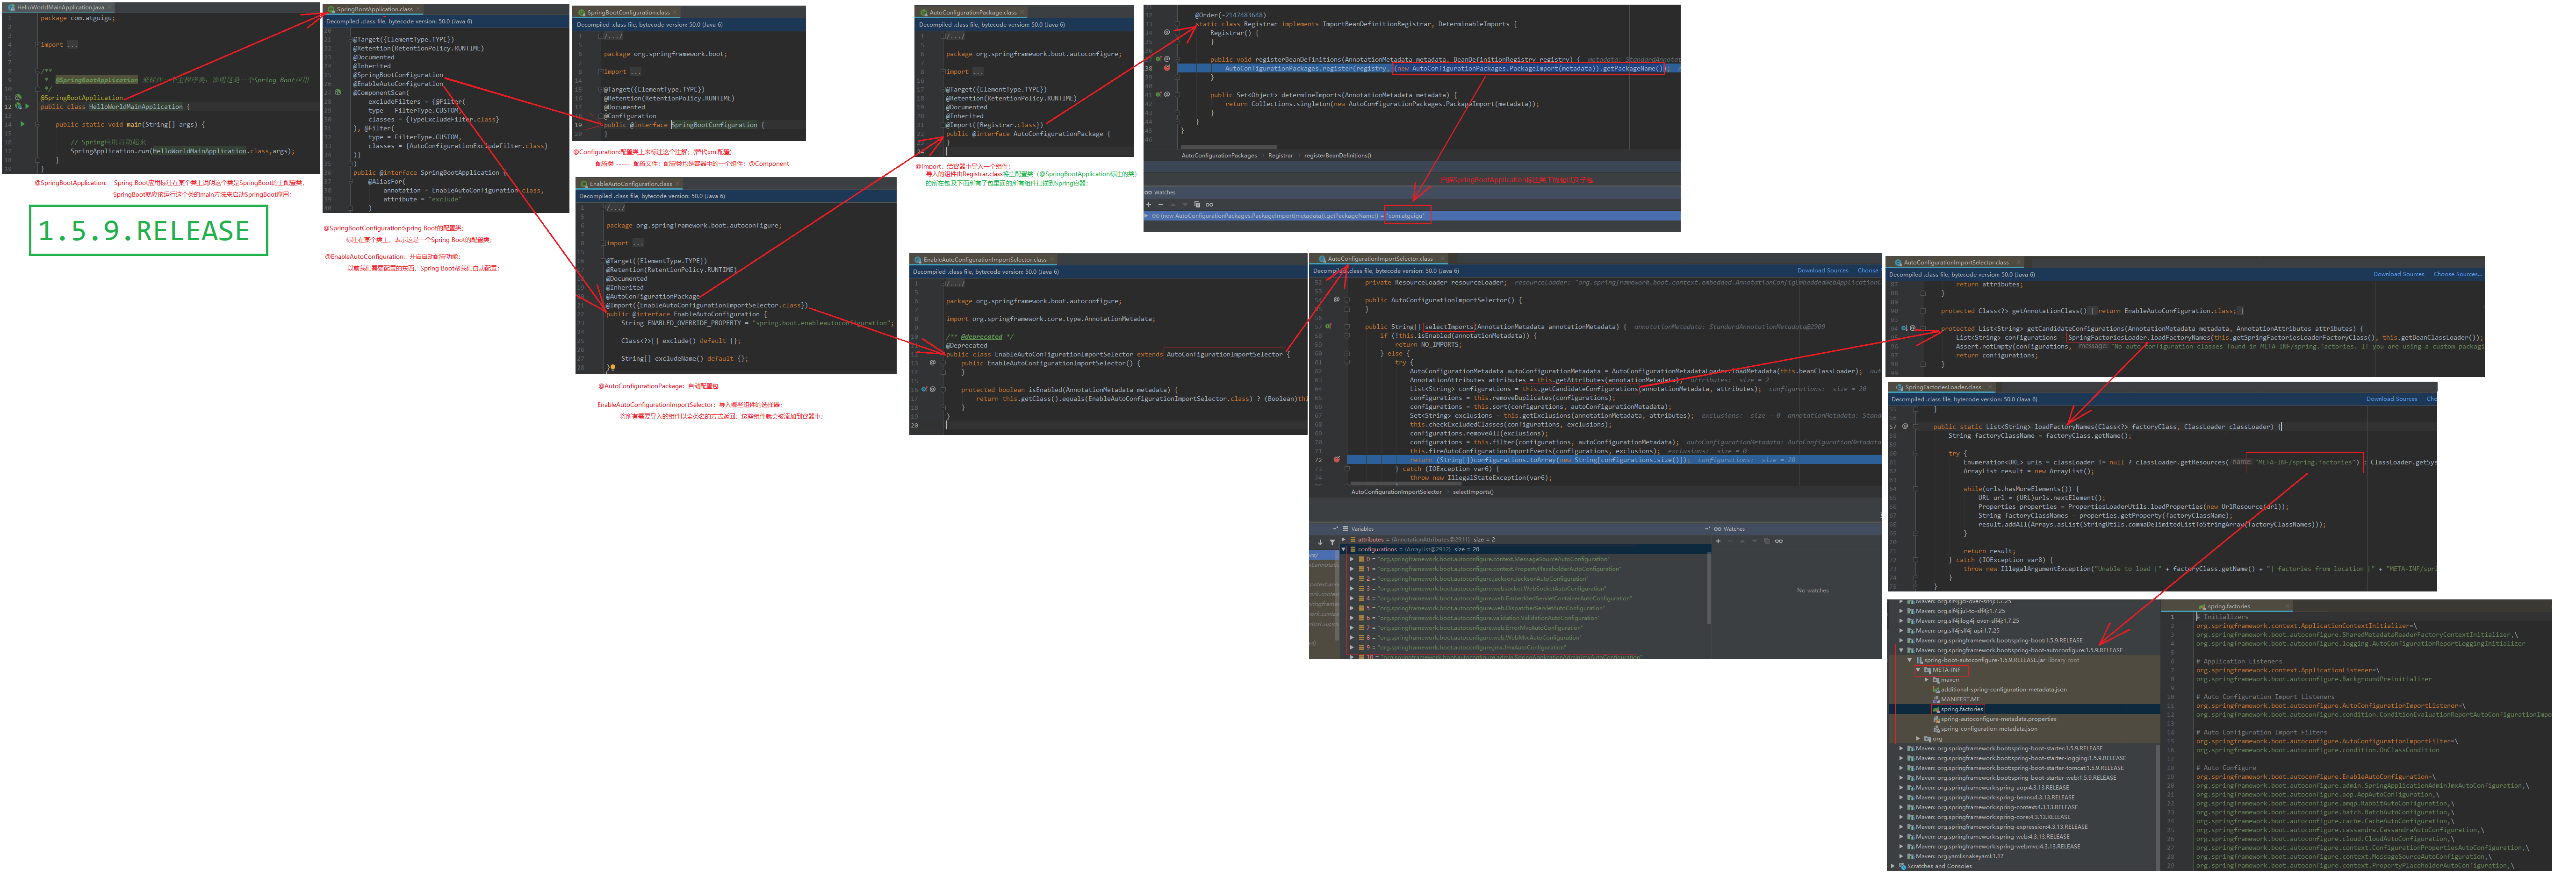Expand Scratches and Consoles node
This screenshot has width=2576, height=883.
(x=1893, y=866)
